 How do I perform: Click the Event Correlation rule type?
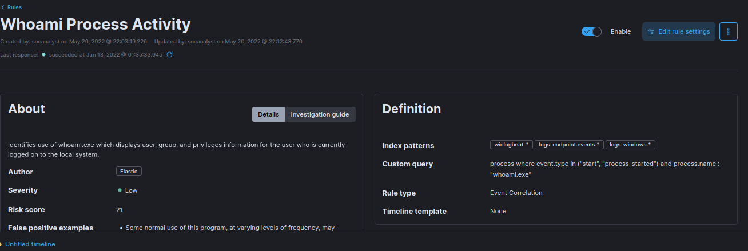click(x=516, y=193)
